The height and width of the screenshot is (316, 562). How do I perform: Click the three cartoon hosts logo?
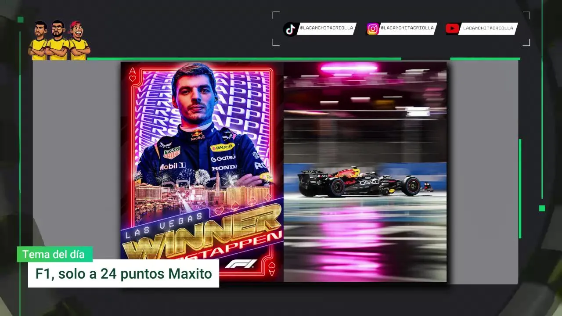(x=59, y=40)
